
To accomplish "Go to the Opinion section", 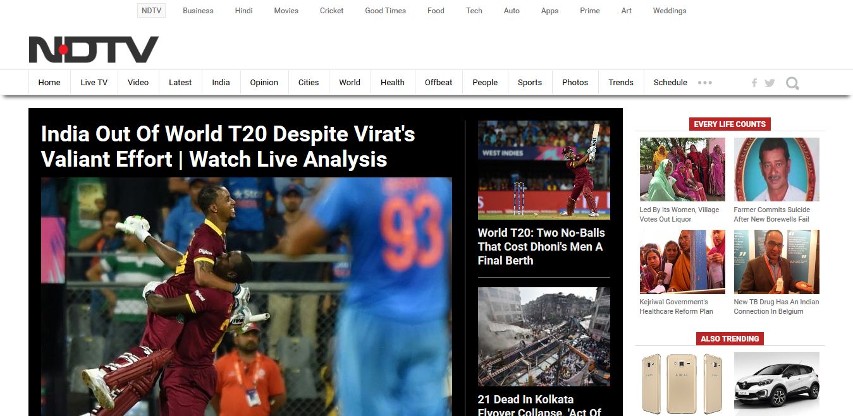I will [264, 82].
